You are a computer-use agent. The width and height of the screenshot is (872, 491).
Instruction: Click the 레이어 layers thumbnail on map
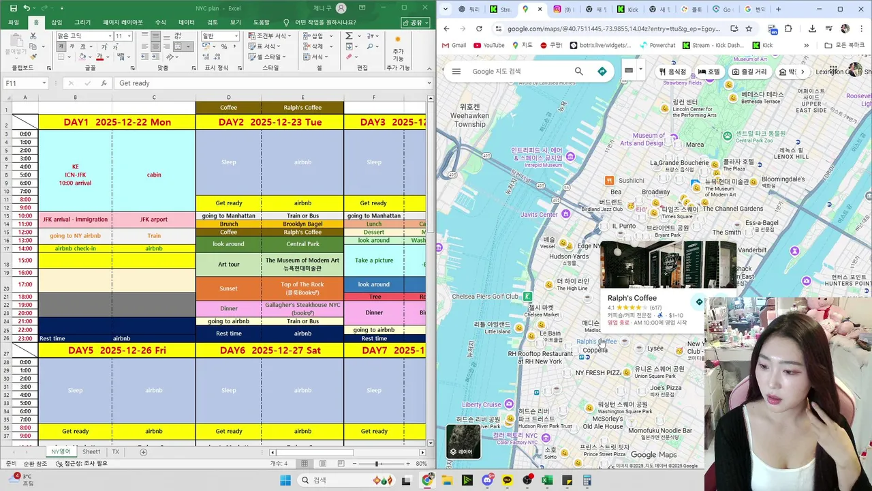click(x=463, y=441)
